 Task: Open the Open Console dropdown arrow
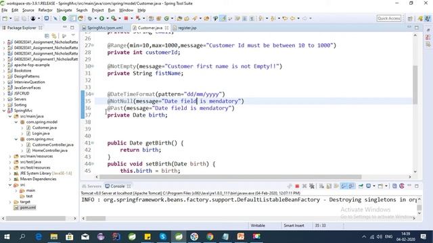[386, 186]
